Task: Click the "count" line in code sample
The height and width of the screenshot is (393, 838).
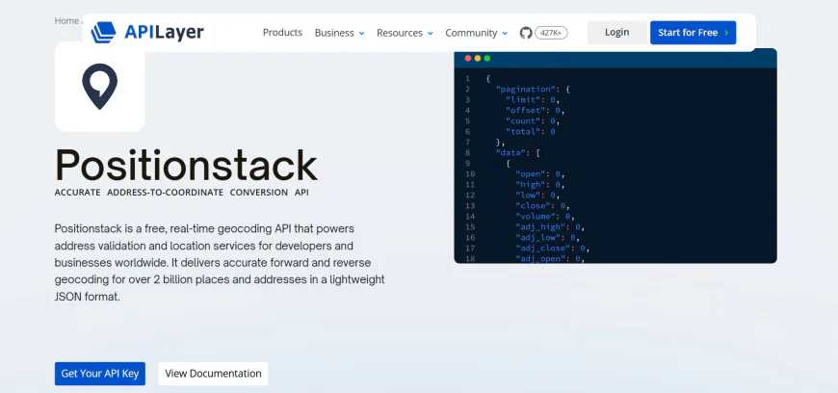Action: click(533, 120)
